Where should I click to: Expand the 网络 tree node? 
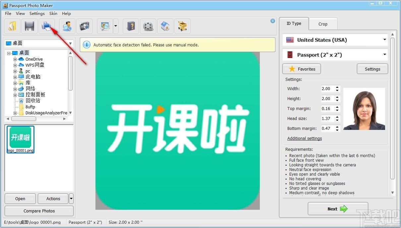[x=15, y=89]
